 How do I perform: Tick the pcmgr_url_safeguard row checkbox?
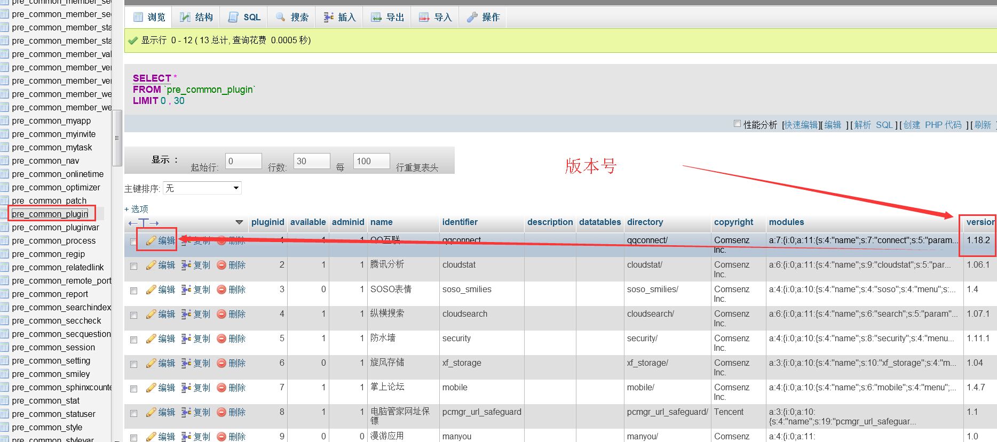(133, 413)
